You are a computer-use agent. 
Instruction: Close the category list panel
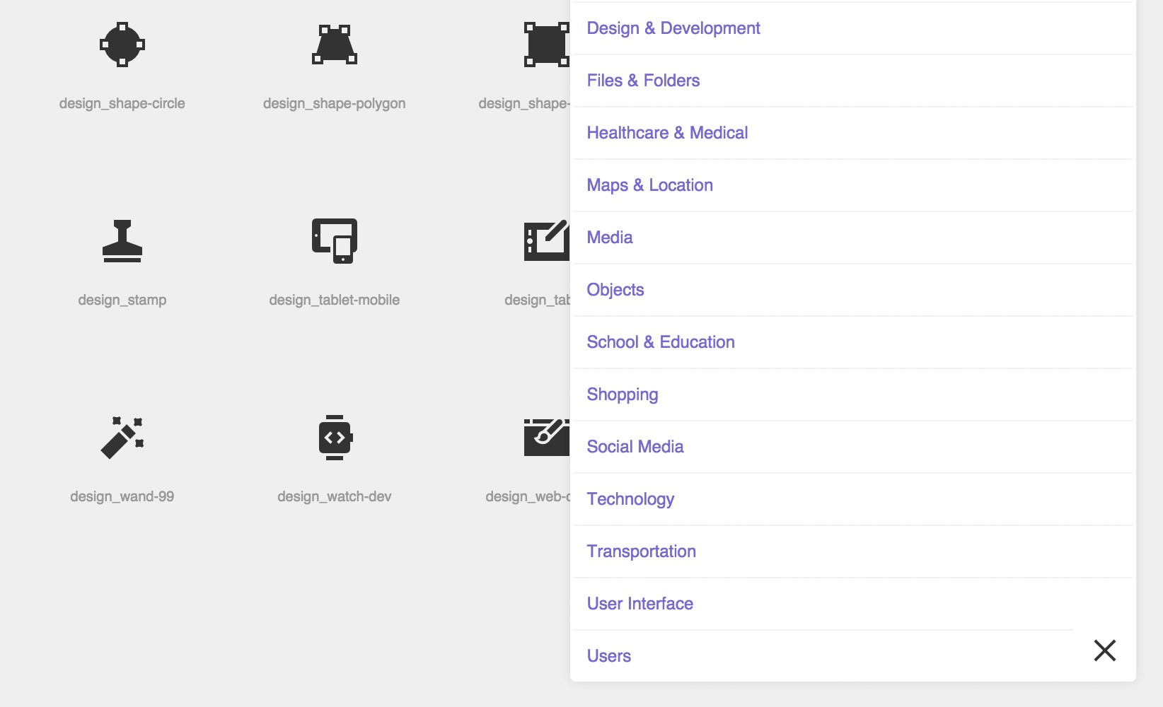pyautogui.click(x=1104, y=651)
